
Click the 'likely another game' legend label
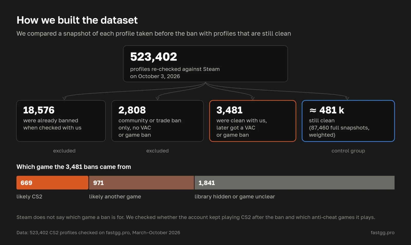pyautogui.click(x=115, y=197)
